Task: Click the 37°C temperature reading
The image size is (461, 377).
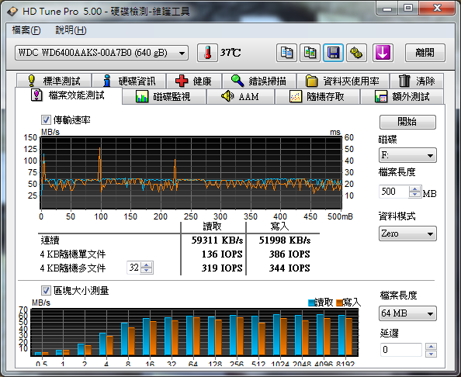Action: [230, 53]
